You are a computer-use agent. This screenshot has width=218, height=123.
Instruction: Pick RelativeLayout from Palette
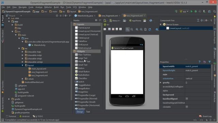pyautogui.click(x=85, y=48)
